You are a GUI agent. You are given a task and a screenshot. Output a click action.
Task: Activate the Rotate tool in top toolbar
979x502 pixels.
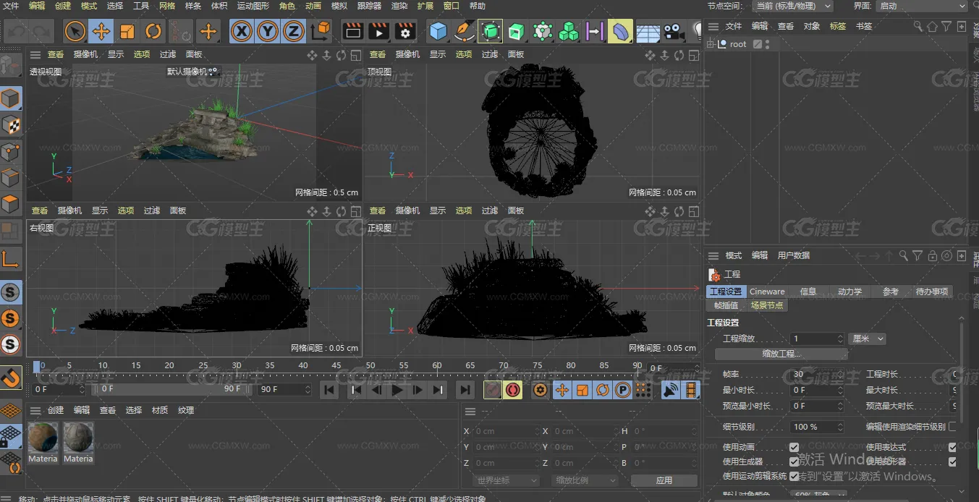click(x=153, y=31)
